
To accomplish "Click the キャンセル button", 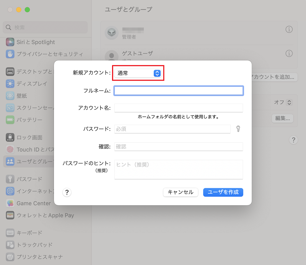I will pos(181,192).
